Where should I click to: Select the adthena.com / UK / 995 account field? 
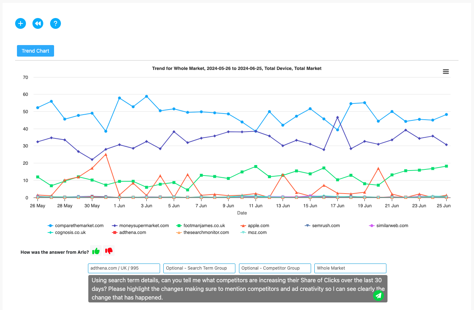point(124,268)
